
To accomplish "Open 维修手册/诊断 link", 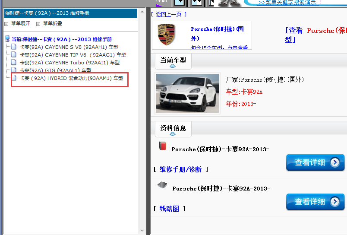I will [x=180, y=169].
